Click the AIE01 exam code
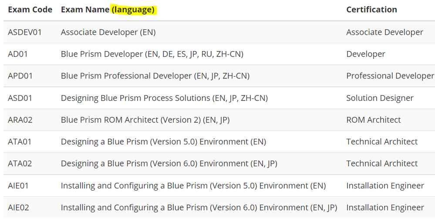This screenshot has height=219, width=435. click(18, 185)
